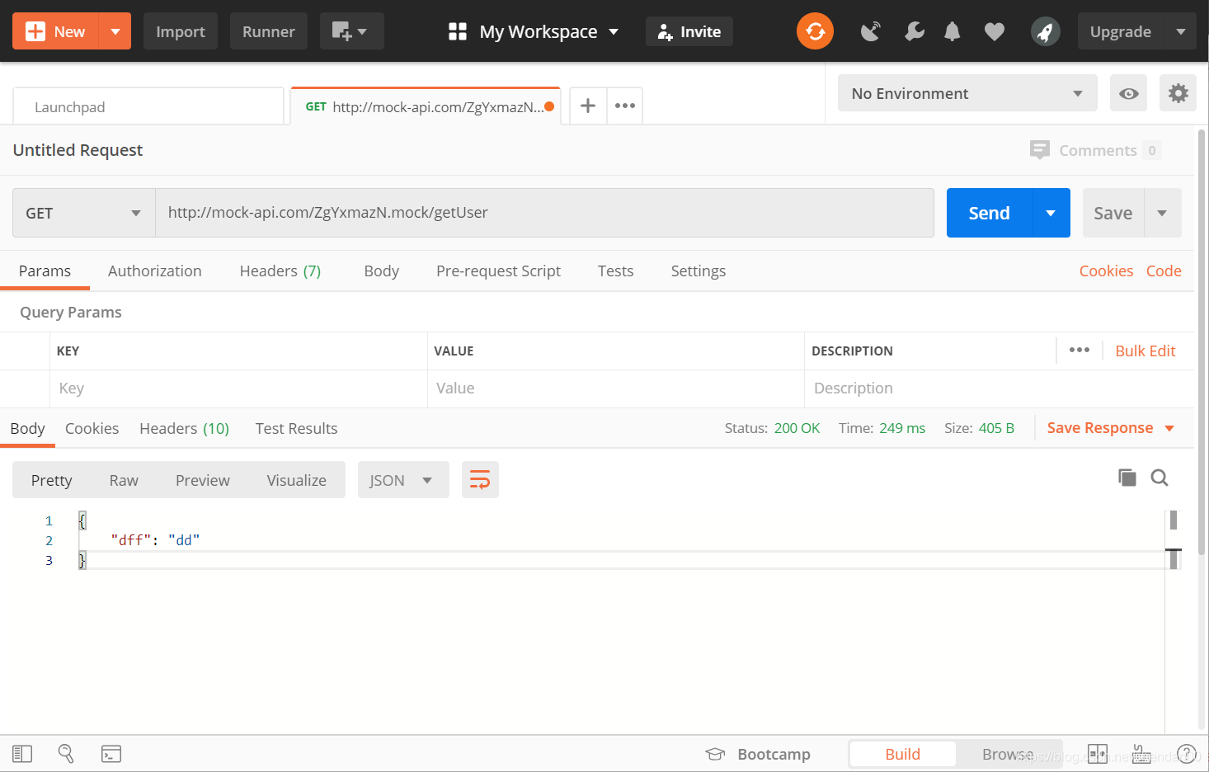Image resolution: width=1209 pixels, height=772 pixels.
Task: Open the GET method dropdown
Action: click(x=83, y=213)
